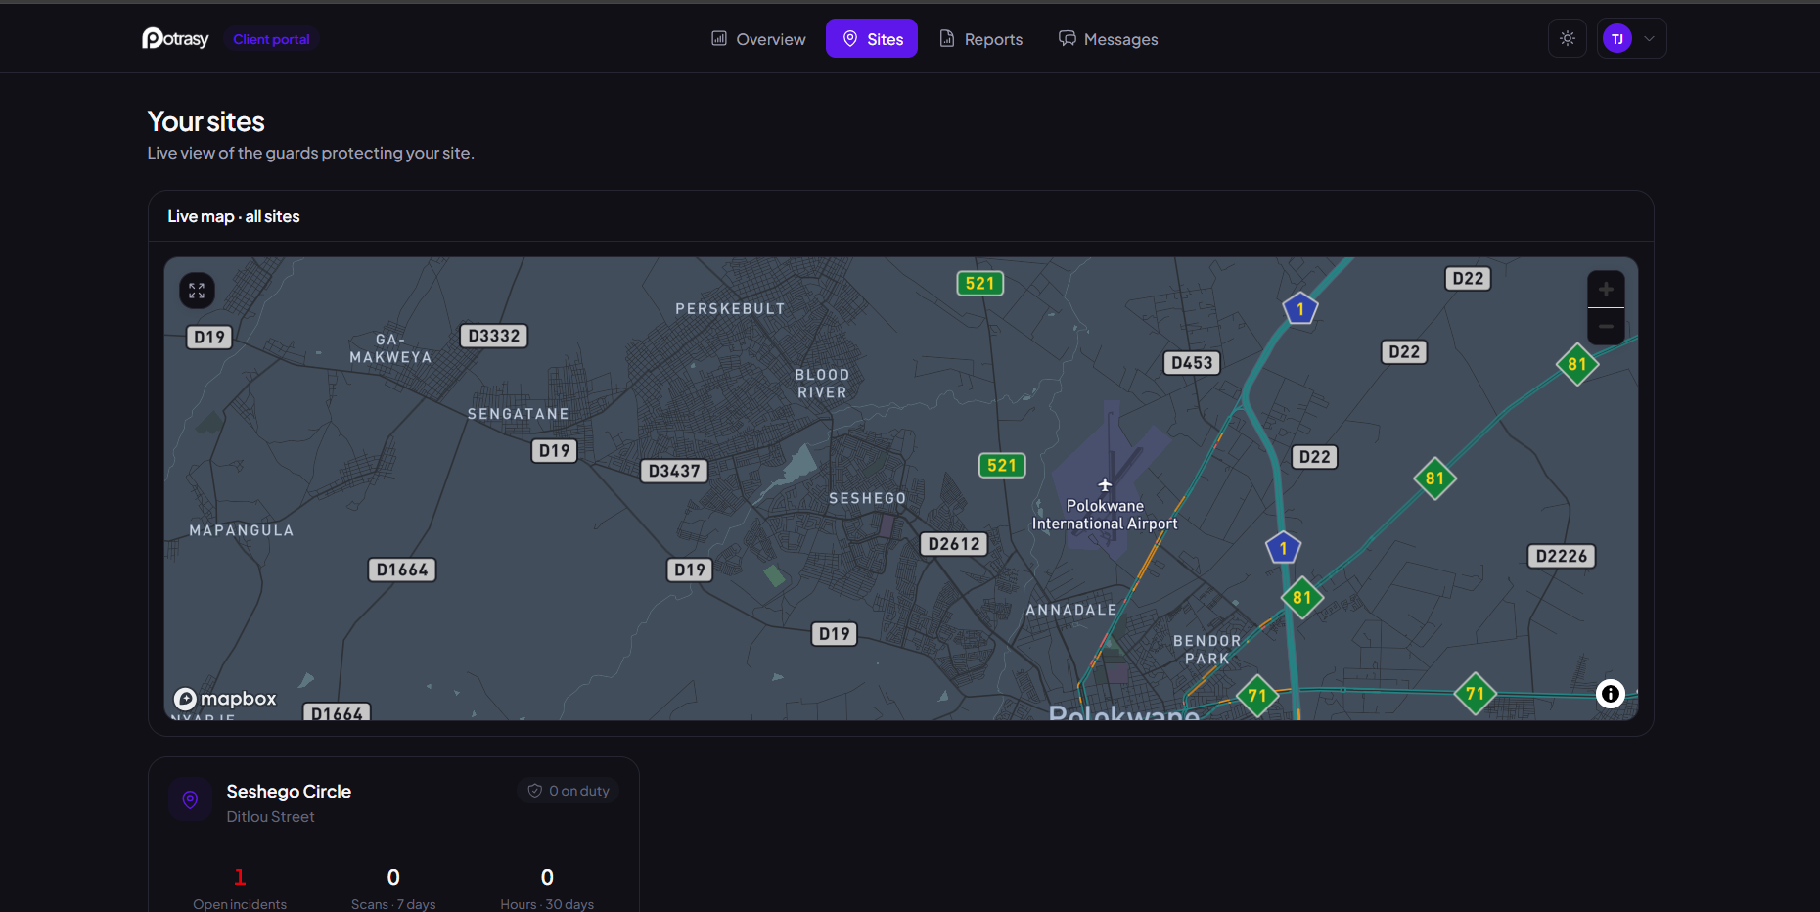Click the SENGATANE map label

pyautogui.click(x=519, y=414)
